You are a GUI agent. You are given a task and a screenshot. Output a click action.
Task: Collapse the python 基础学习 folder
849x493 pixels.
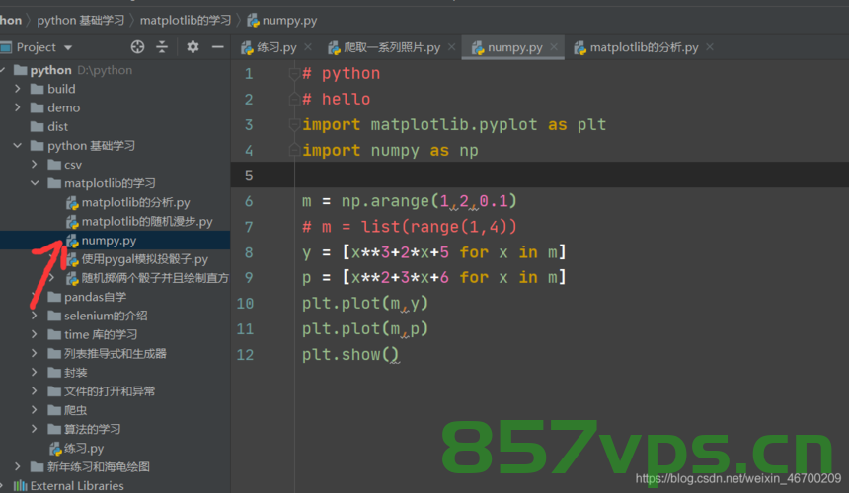click(18, 145)
